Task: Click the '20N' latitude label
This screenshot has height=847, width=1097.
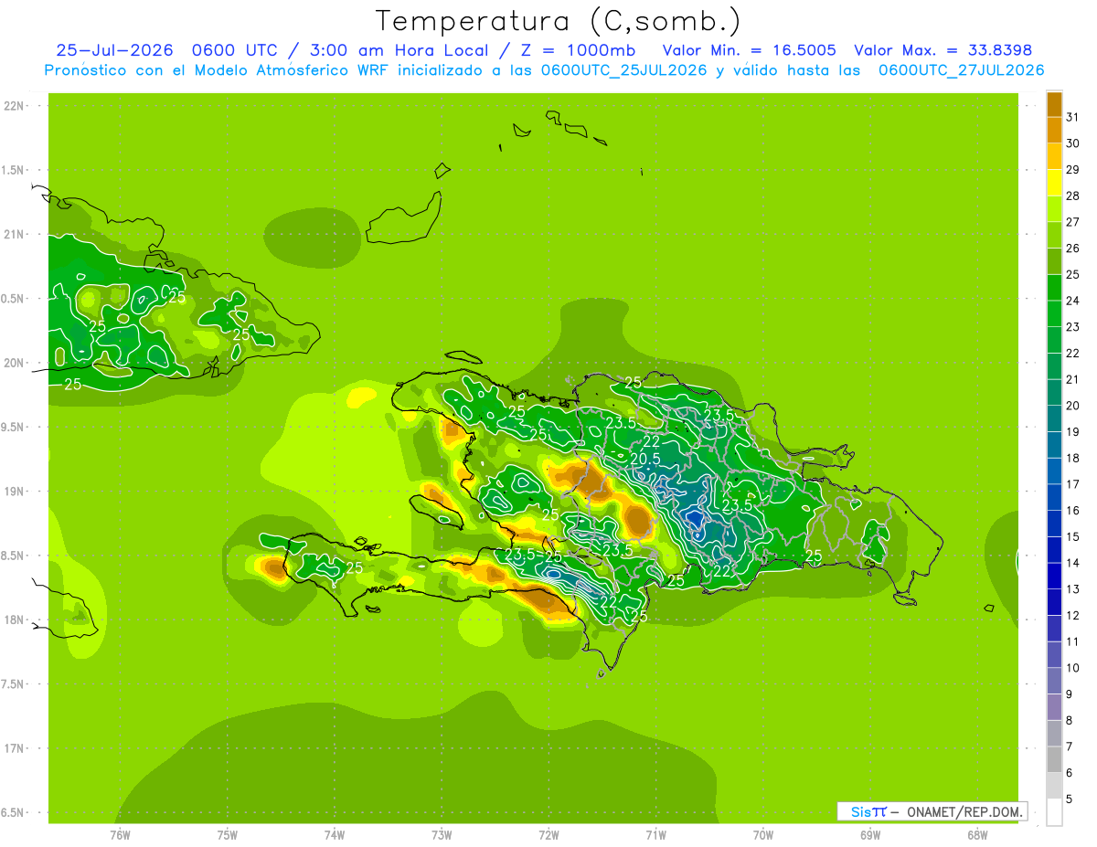Action: click(15, 363)
